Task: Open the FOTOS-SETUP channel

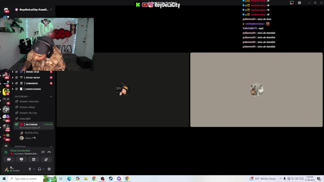Action: pos(33,78)
